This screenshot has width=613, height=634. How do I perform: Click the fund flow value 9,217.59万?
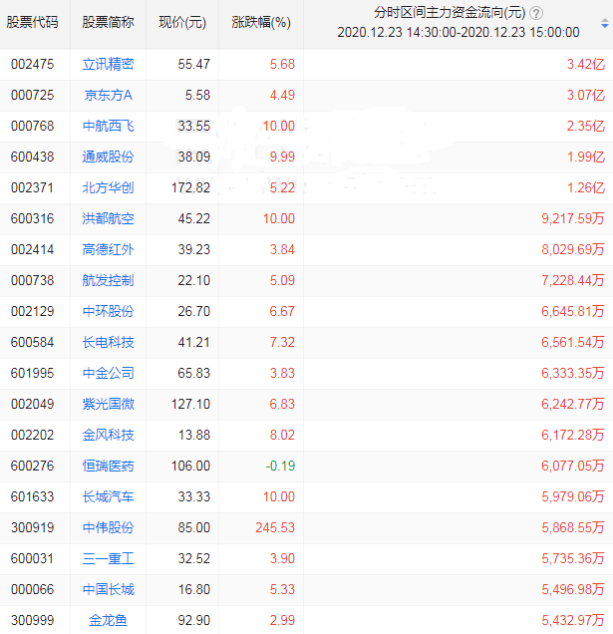coord(573,218)
